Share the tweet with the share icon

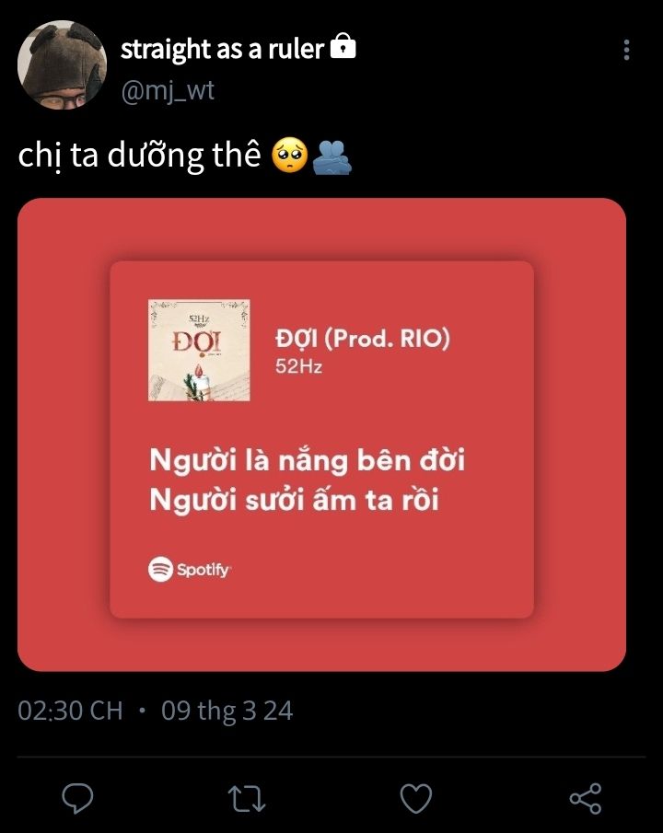[x=586, y=799]
